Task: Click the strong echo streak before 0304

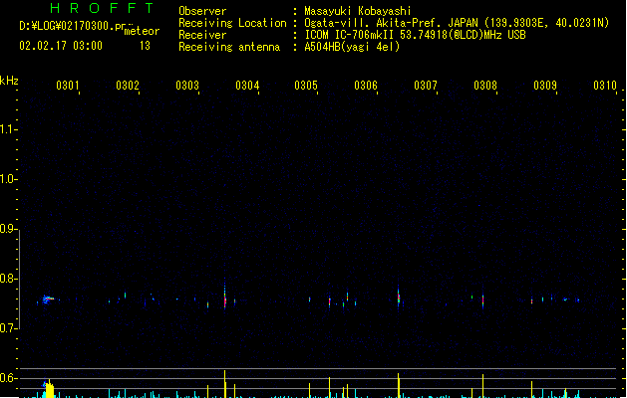Action: click(x=224, y=295)
